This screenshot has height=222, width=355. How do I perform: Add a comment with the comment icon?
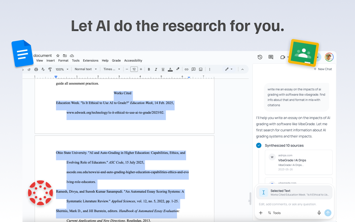coord(193,69)
